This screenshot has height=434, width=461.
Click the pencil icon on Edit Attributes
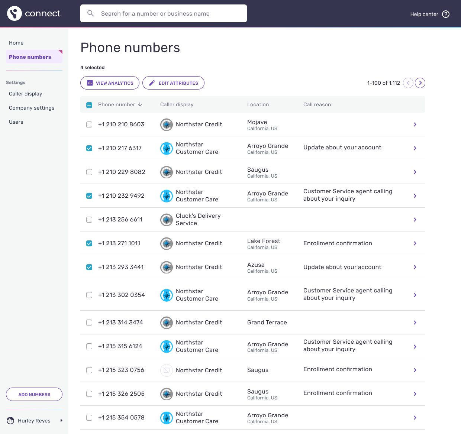click(152, 83)
